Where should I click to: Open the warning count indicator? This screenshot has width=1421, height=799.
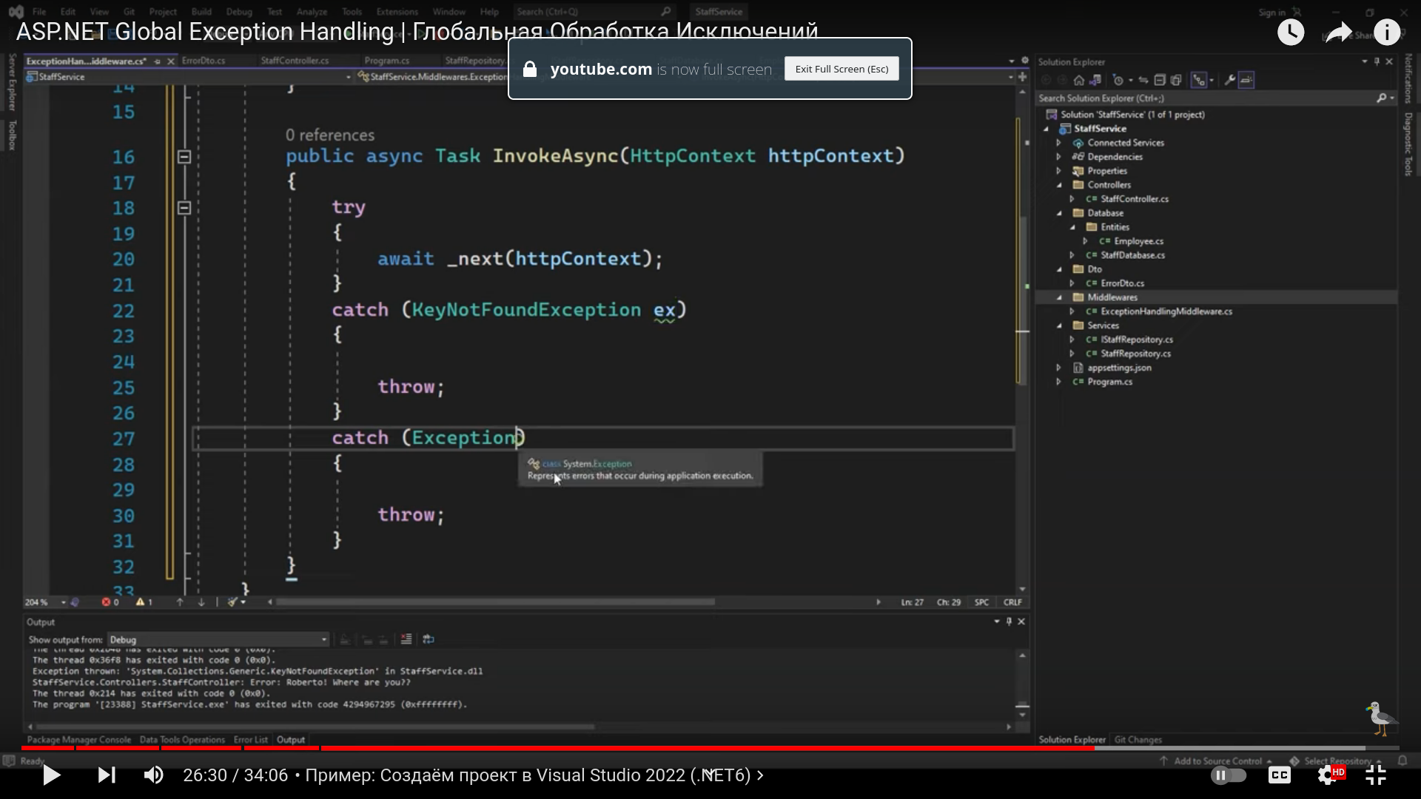tap(143, 602)
